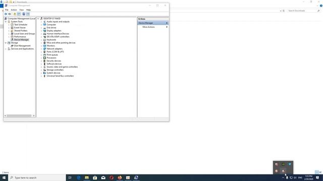Open the Mail app from the taskbar
323x181 pixels.
point(103,177)
